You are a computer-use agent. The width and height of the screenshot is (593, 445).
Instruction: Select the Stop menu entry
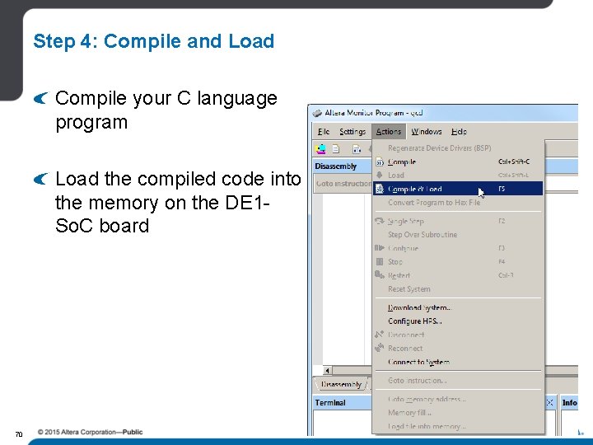(x=458, y=262)
